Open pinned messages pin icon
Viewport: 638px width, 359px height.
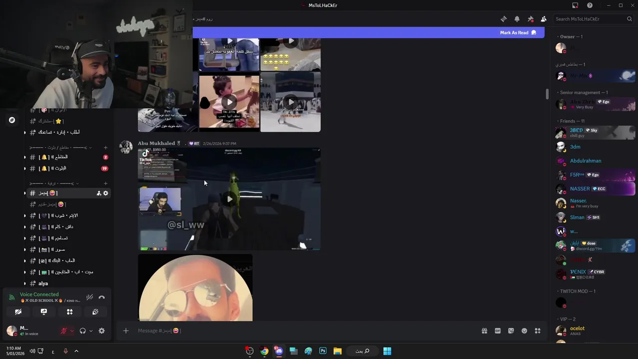coord(530,19)
